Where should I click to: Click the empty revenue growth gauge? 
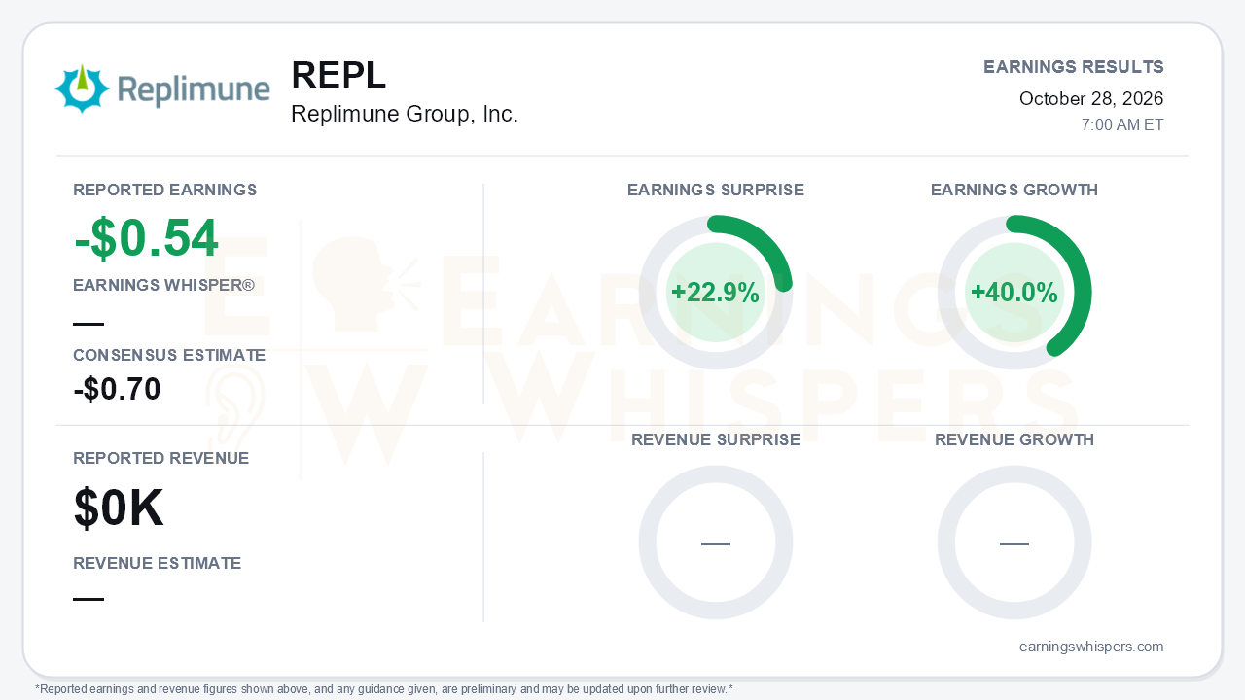(1014, 542)
